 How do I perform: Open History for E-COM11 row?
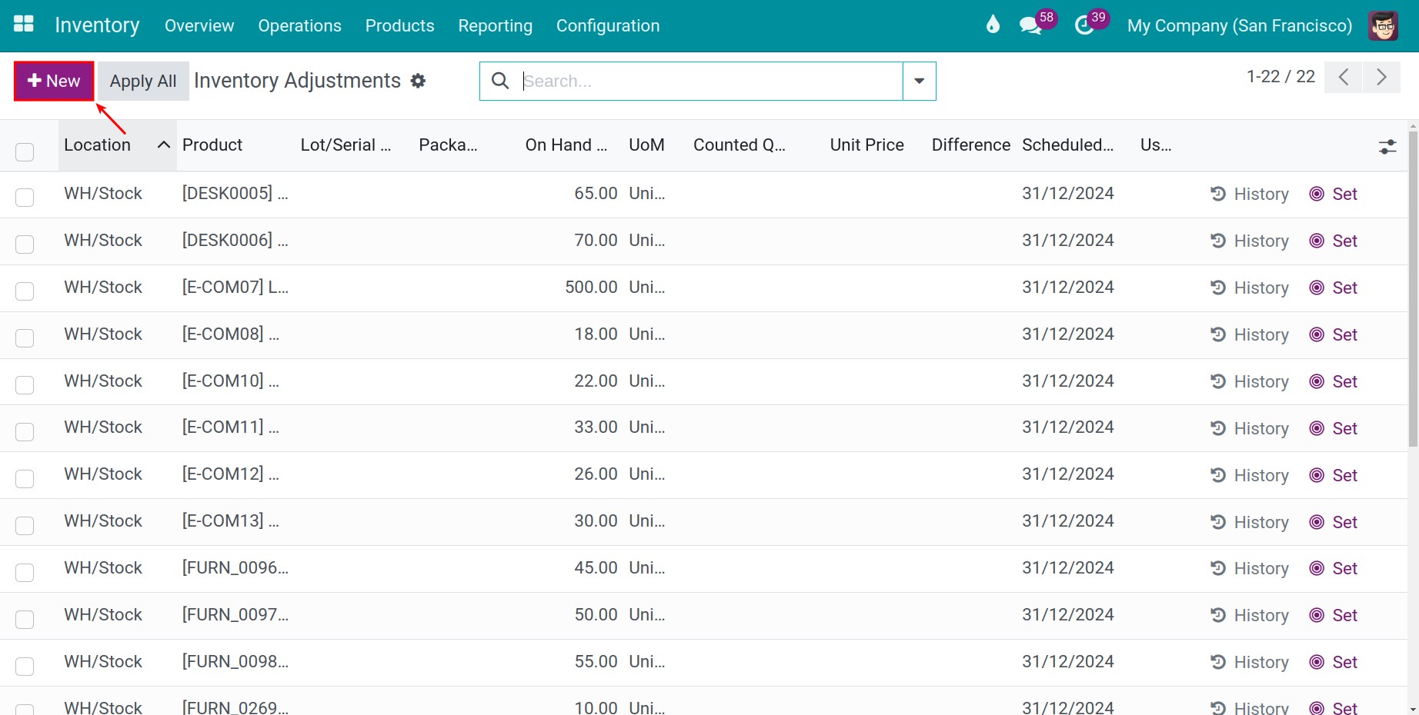point(1249,428)
